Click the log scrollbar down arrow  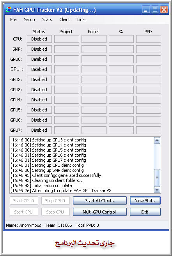coord(157,189)
